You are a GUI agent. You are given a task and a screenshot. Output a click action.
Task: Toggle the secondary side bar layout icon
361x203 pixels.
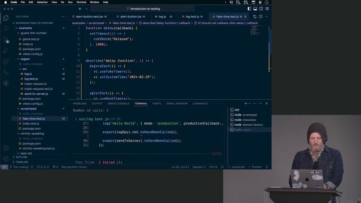(261, 9)
